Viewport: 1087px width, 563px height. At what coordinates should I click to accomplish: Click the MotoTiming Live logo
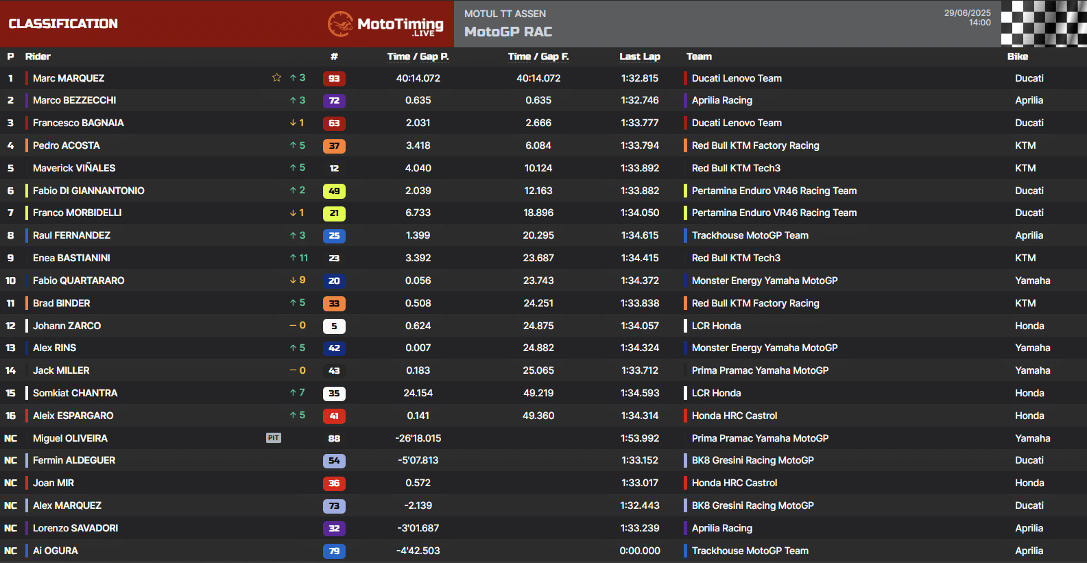pos(385,25)
